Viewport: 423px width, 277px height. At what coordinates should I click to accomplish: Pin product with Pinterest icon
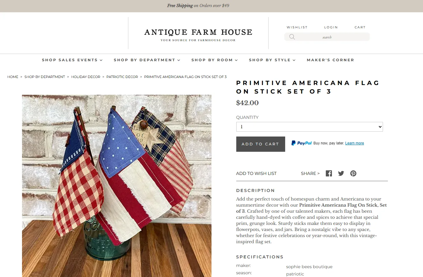click(353, 173)
